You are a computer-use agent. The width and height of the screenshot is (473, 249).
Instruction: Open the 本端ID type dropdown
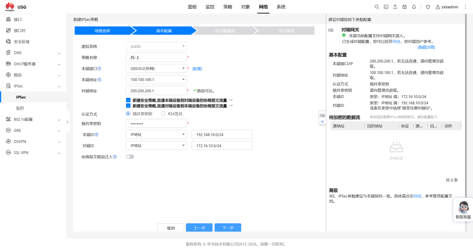coord(156,135)
